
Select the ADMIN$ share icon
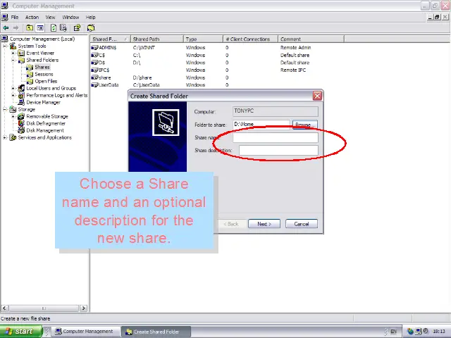[94, 47]
